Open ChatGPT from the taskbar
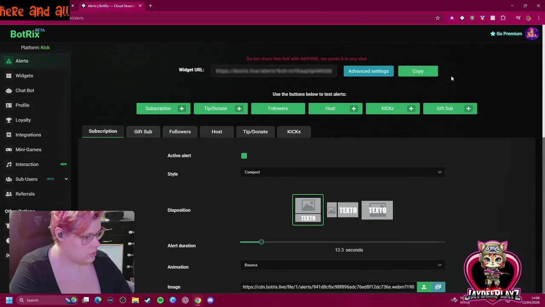 tap(185, 300)
